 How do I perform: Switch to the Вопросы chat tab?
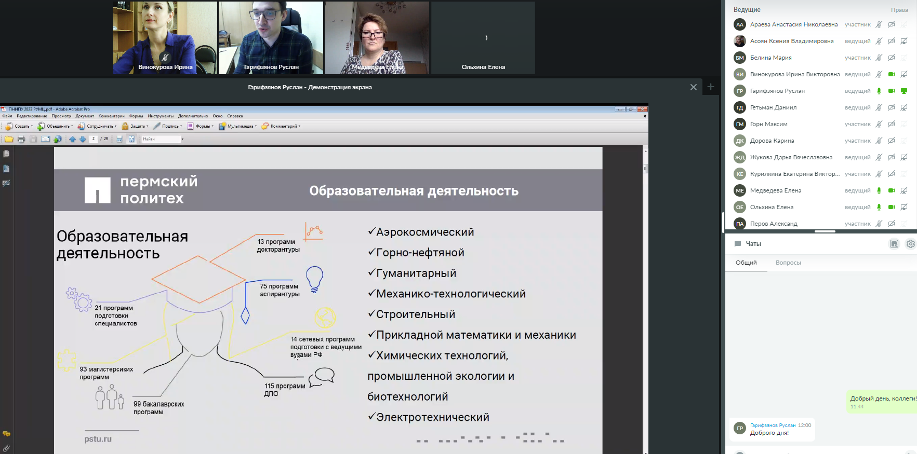click(788, 263)
